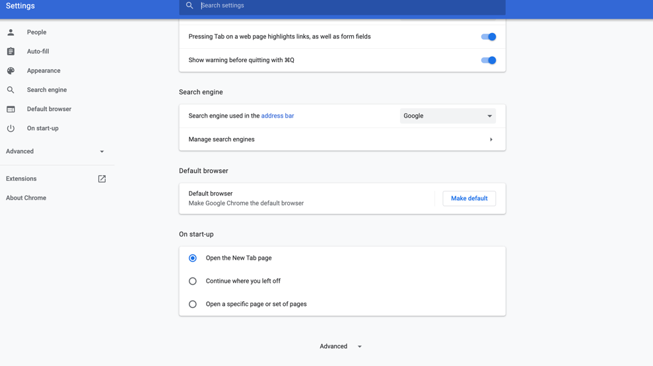Click the Appearance palette icon
Viewport: 653px width, 366px height.
(11, 71)
